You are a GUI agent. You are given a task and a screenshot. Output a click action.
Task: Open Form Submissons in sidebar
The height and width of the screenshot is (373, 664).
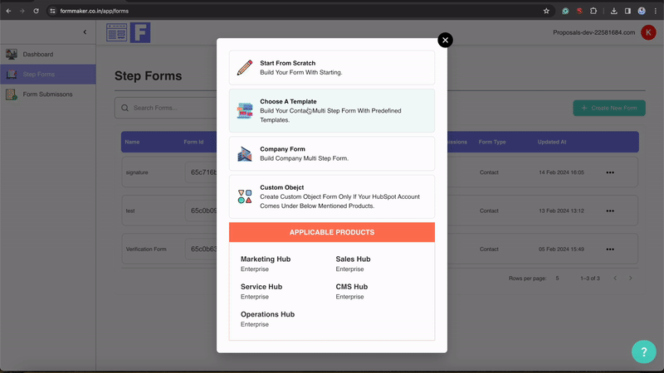click(48, 94)
